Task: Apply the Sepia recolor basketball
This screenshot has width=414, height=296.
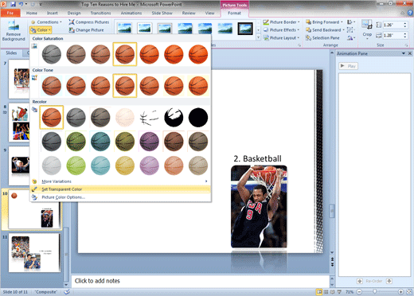Action: point(100,117)
